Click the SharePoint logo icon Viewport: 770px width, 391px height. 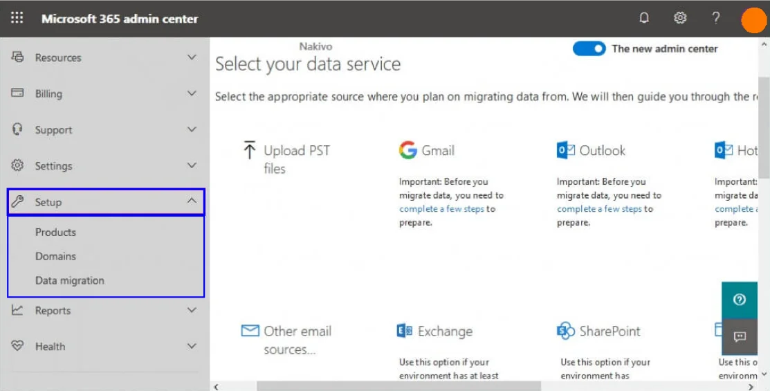point(566,331)
